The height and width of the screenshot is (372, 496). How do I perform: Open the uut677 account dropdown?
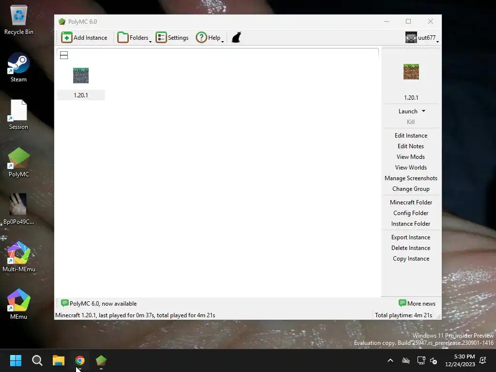pyautogui.click(x=422, y=38)
